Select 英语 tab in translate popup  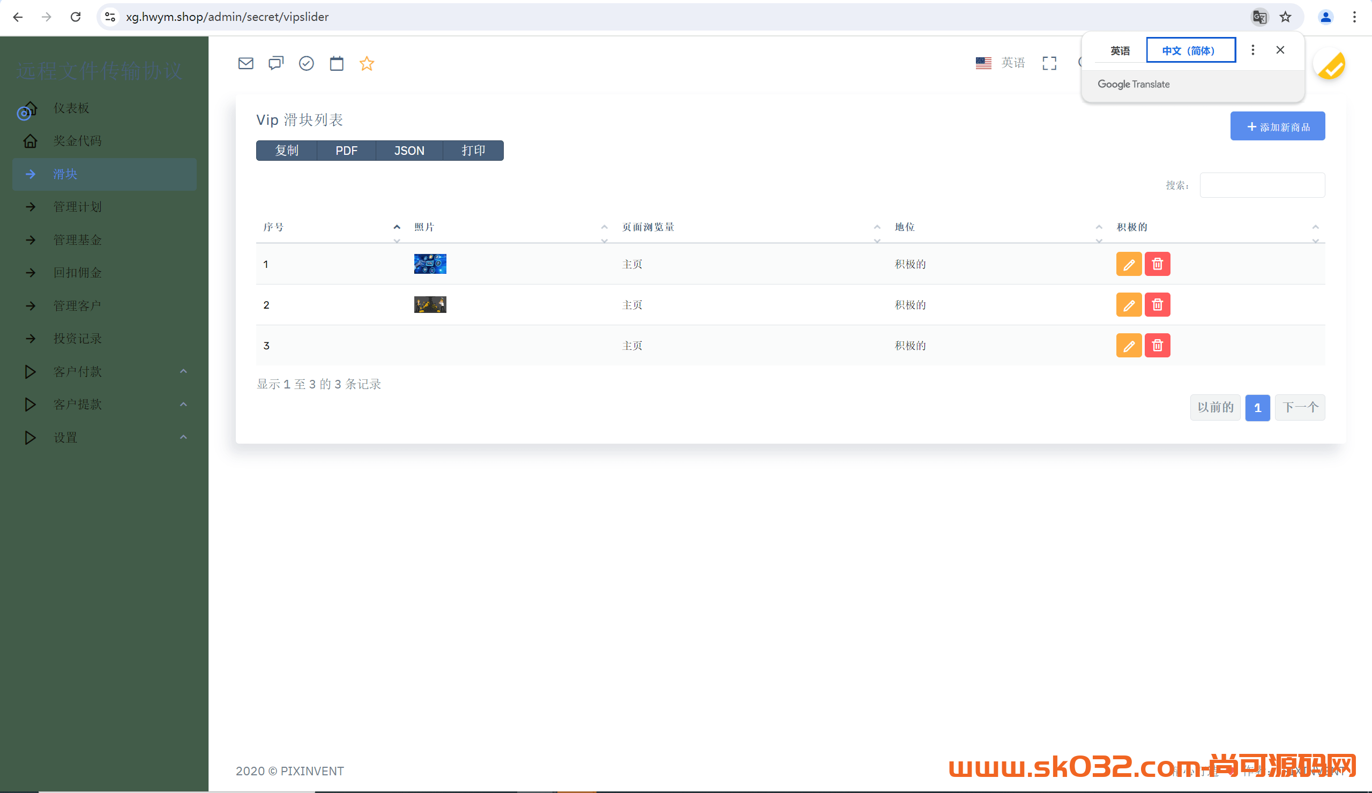pos(1120,50)
